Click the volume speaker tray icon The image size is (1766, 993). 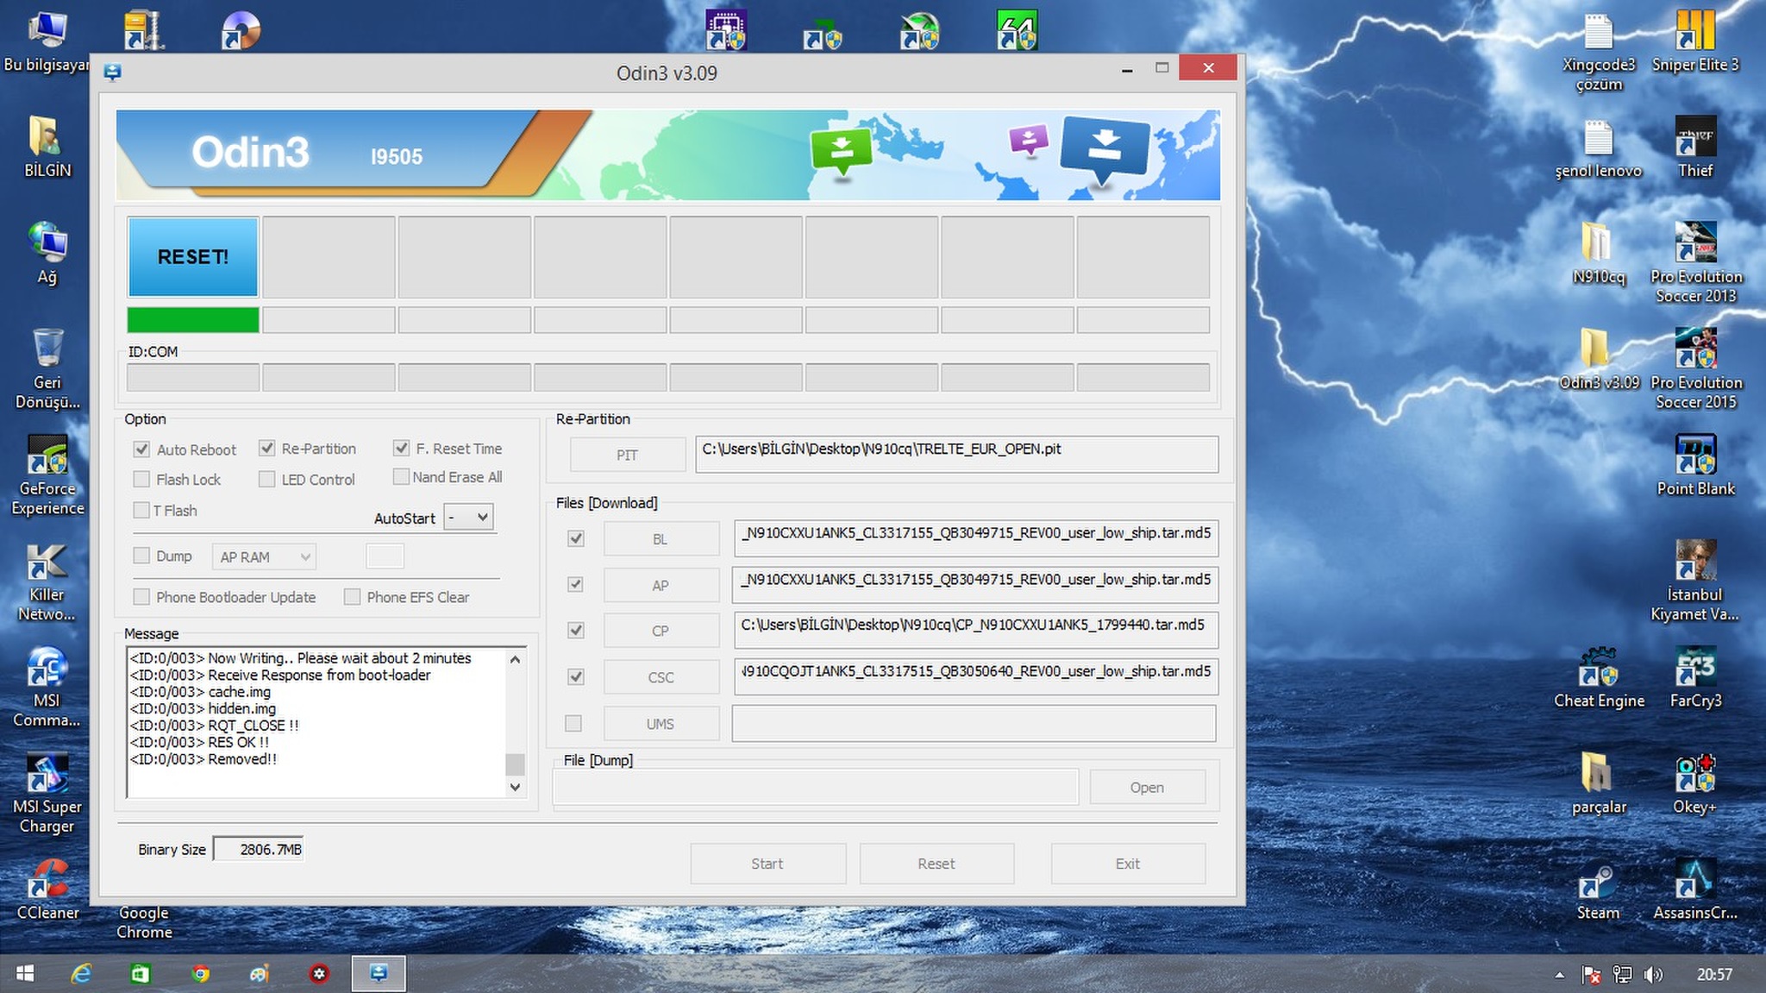pyautogui.click(x=1652, y=974)
